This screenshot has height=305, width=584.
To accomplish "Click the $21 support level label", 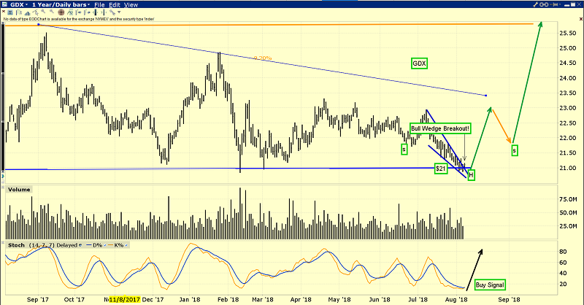I will 440,169.
